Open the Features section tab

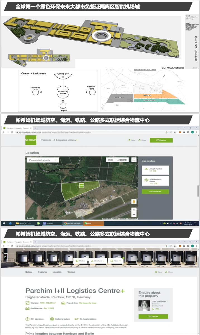pos(42,272)
